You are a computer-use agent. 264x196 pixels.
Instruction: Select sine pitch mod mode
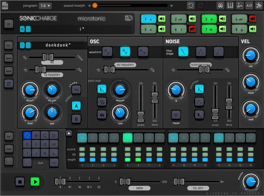click(x=102, y=102)
